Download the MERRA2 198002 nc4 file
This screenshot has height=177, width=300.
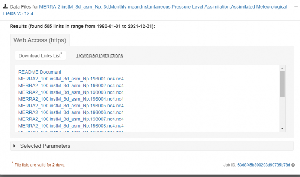click(x=71, y=85)
